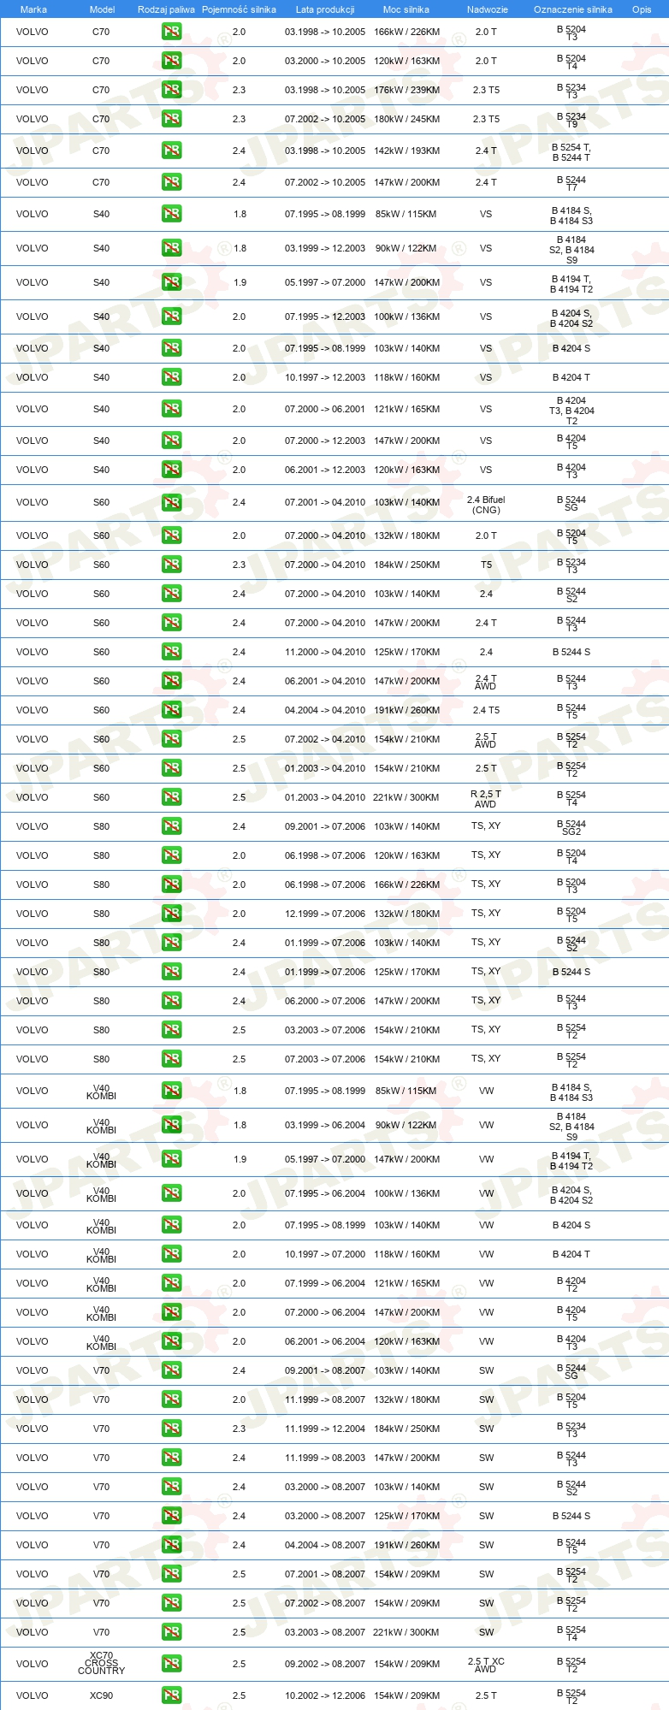Select the 'B 5234 T9' engine code cell
The image size is (669, 1710).
pos(571,120)
